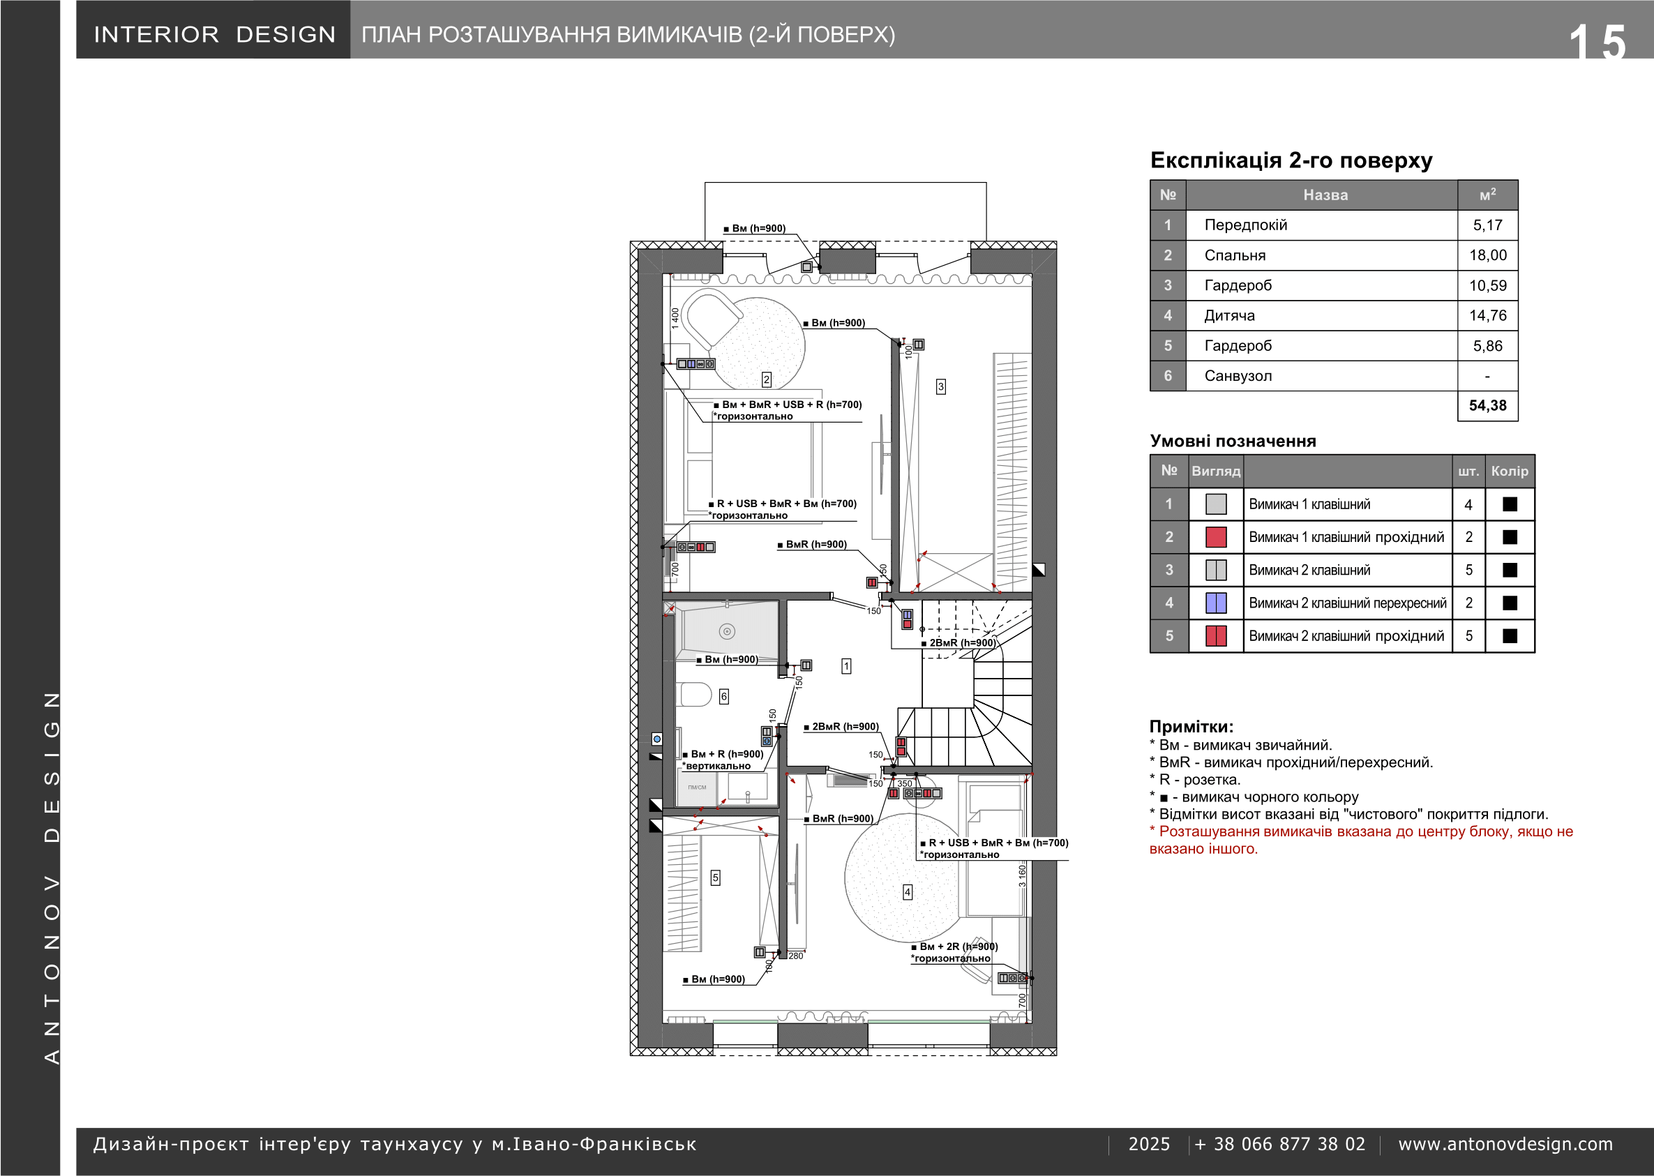Click the year 2025 in the footer
The height and width of the screenshot is (1176, 1654).
click(1149, 1144)
